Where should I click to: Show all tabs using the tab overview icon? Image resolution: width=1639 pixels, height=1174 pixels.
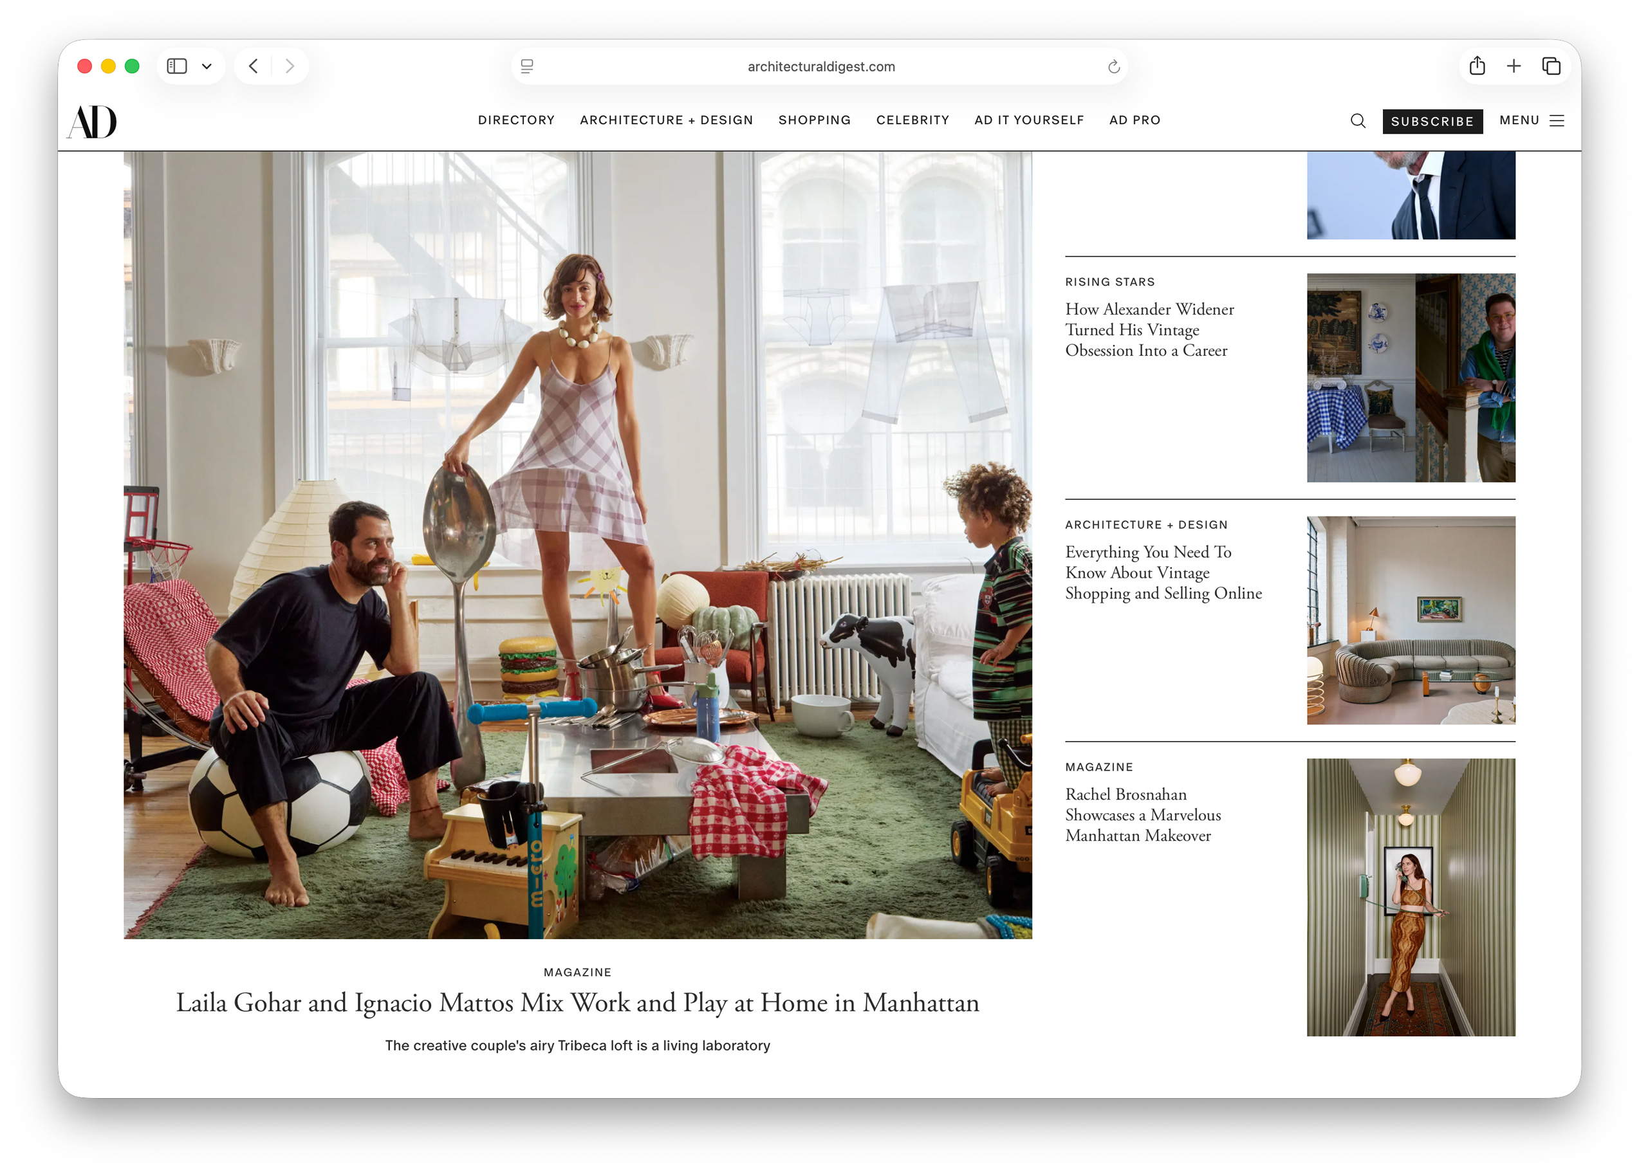click(1551, 66)
